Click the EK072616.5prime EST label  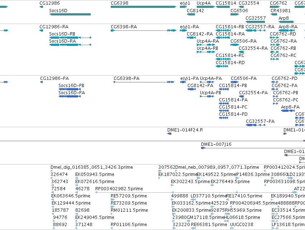[x=95, y=182]
